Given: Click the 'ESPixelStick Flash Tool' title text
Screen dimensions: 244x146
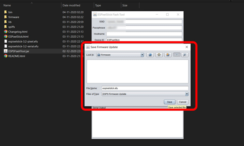Looking at the screenshot, I should pyautogui.click(x=111, y=15).
